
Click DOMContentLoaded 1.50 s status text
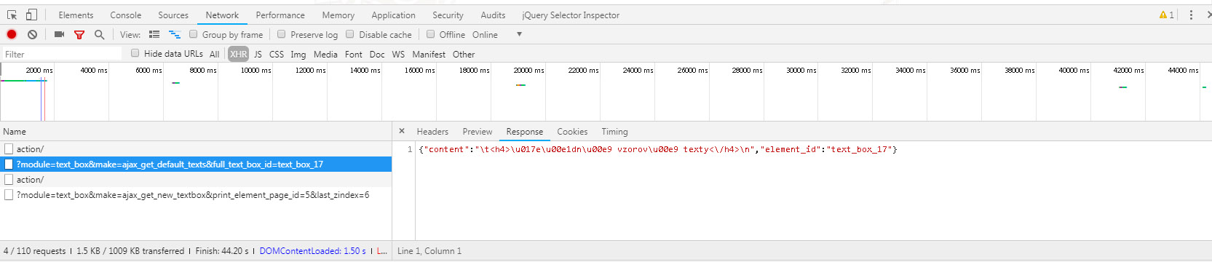pos(313,251)
